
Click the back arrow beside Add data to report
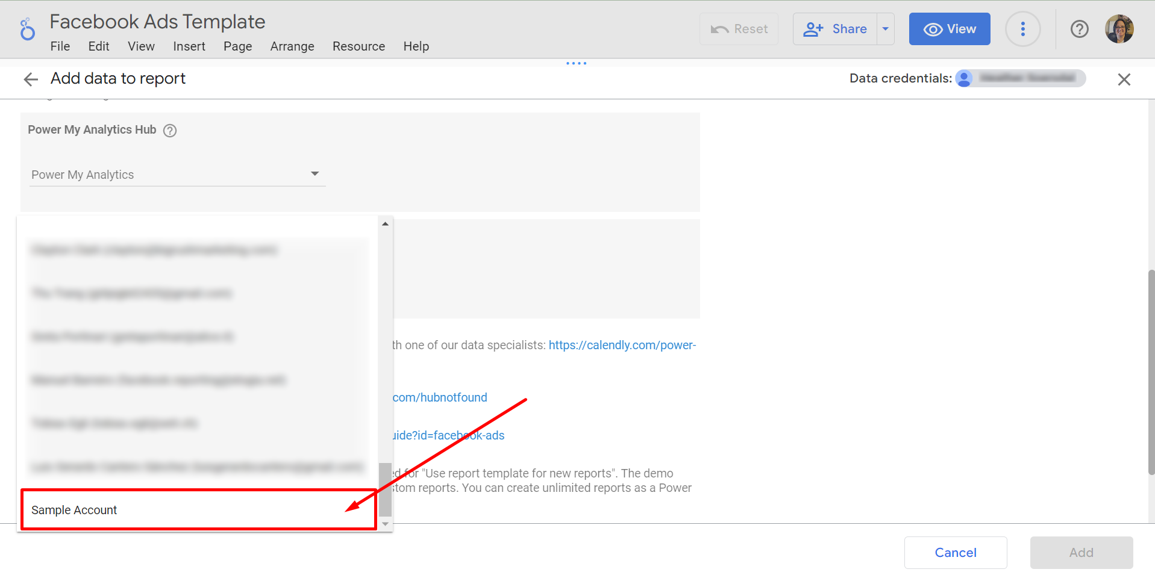click(x=31, y=79)
